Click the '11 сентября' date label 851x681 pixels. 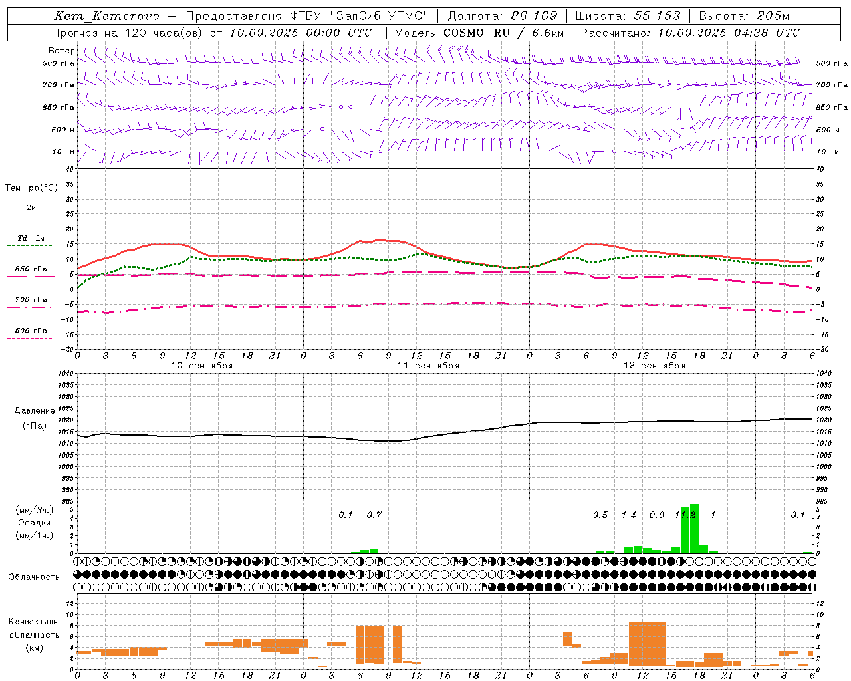pyautogui.click(x=428, y=366)
